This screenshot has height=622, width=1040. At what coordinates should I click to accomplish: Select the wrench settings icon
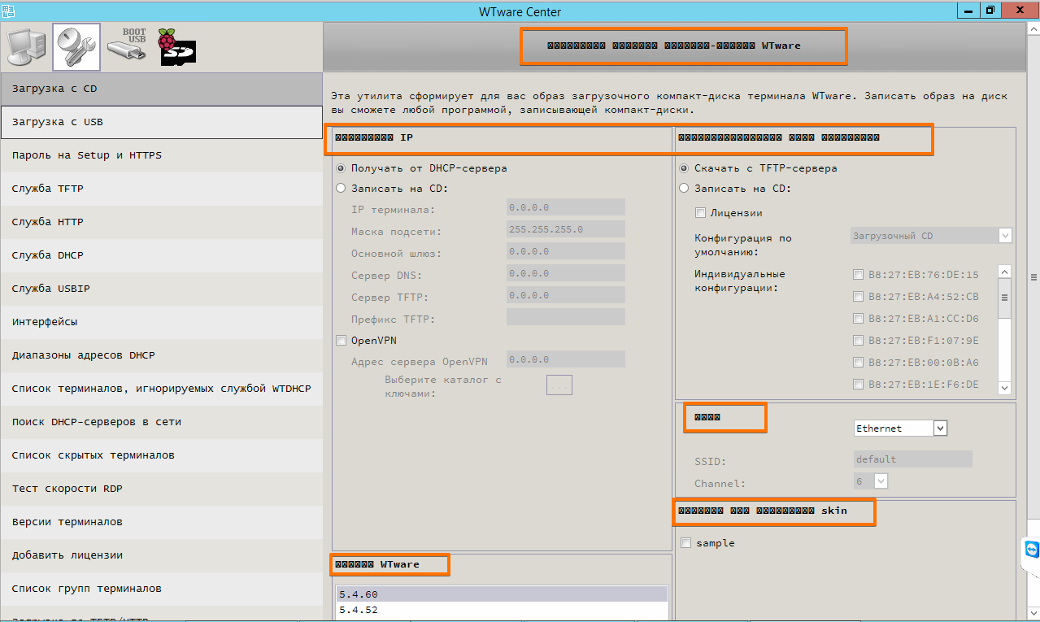(76, 47)
